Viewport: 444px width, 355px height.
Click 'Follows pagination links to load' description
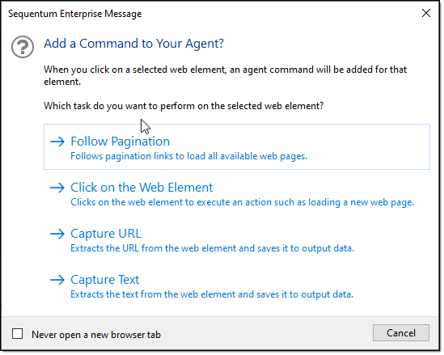[x=189, y=156]
